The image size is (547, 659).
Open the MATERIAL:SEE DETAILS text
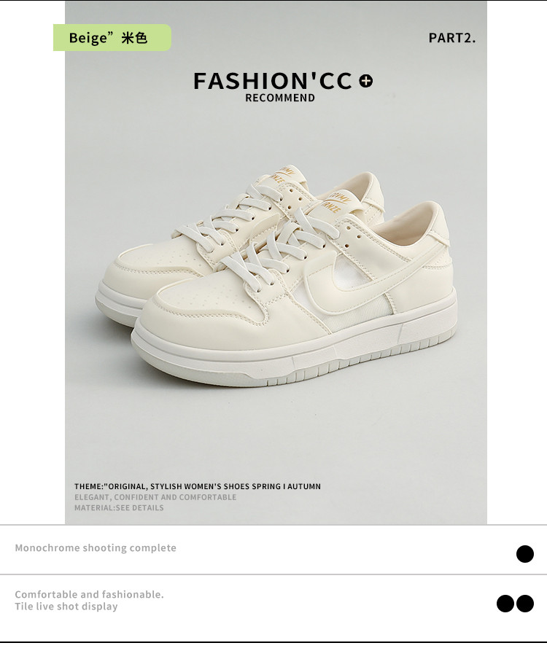pos(119,507)
